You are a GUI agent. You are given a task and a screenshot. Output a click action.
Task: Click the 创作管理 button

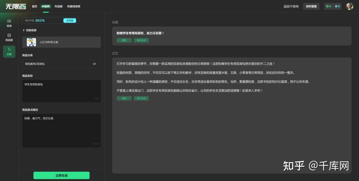(x=311, y=6)
